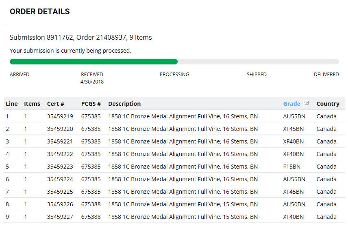The width and height of the screenshot is (348, 231).
Task: Select cert number 35459223
Action: pos(60,167)
